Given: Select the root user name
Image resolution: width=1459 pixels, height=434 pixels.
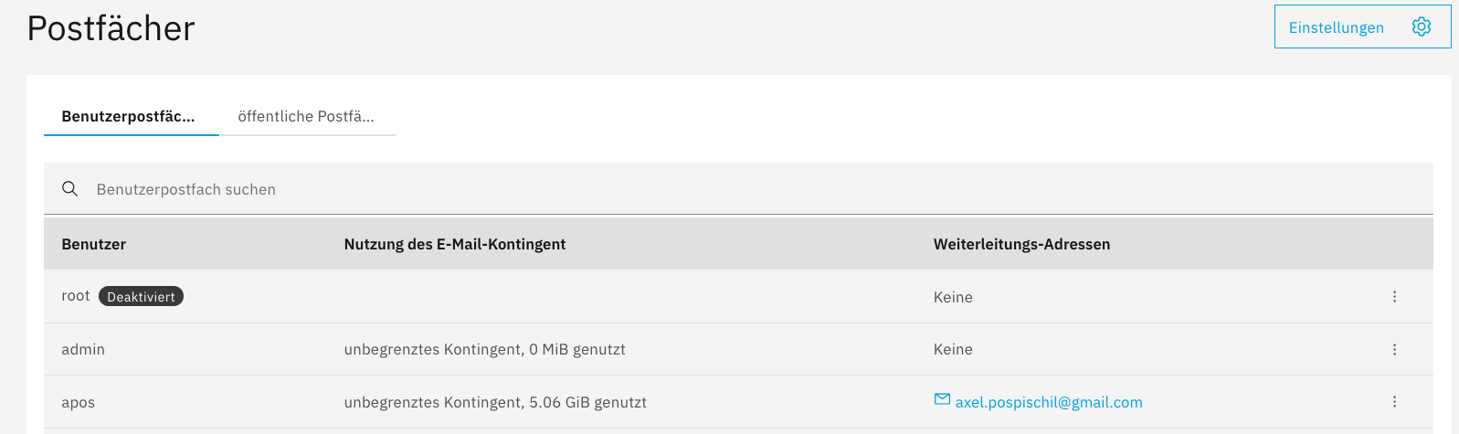Looking at the screenshot, I should pyautogui.click(x=75, y=296).
